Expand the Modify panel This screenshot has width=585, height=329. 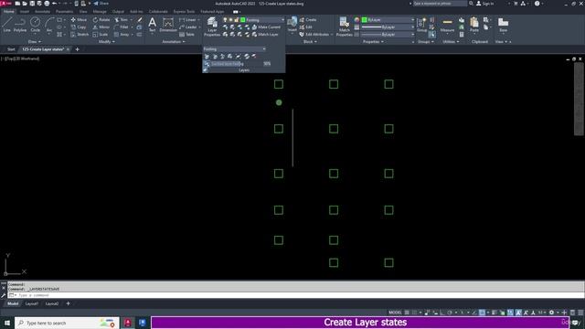(107, 42)
